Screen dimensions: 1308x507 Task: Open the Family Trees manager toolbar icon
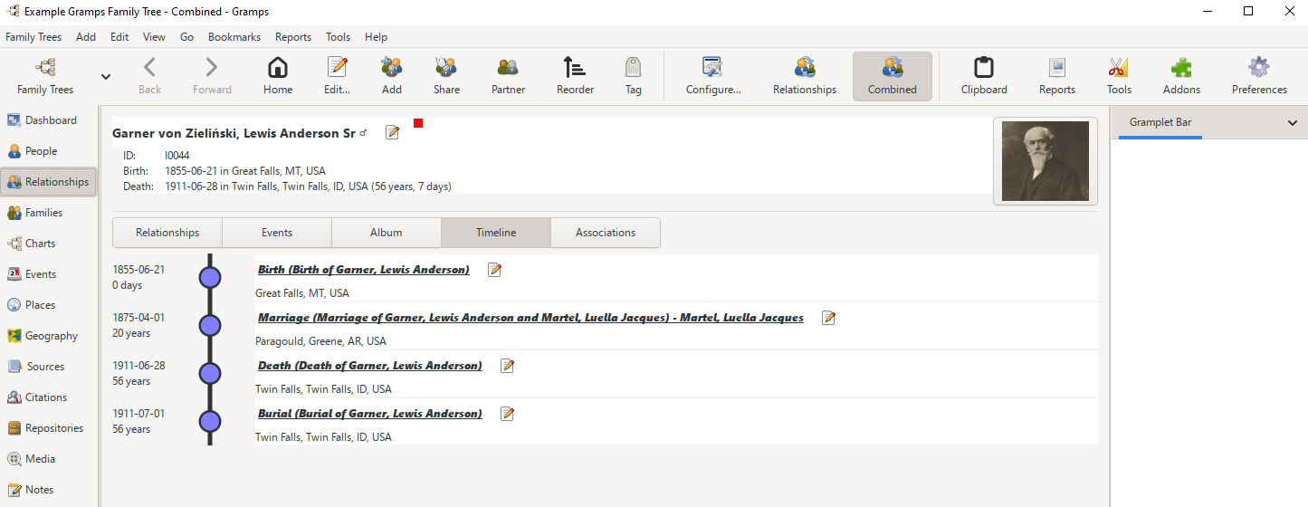pyautogui.click(x=45, y=75)
